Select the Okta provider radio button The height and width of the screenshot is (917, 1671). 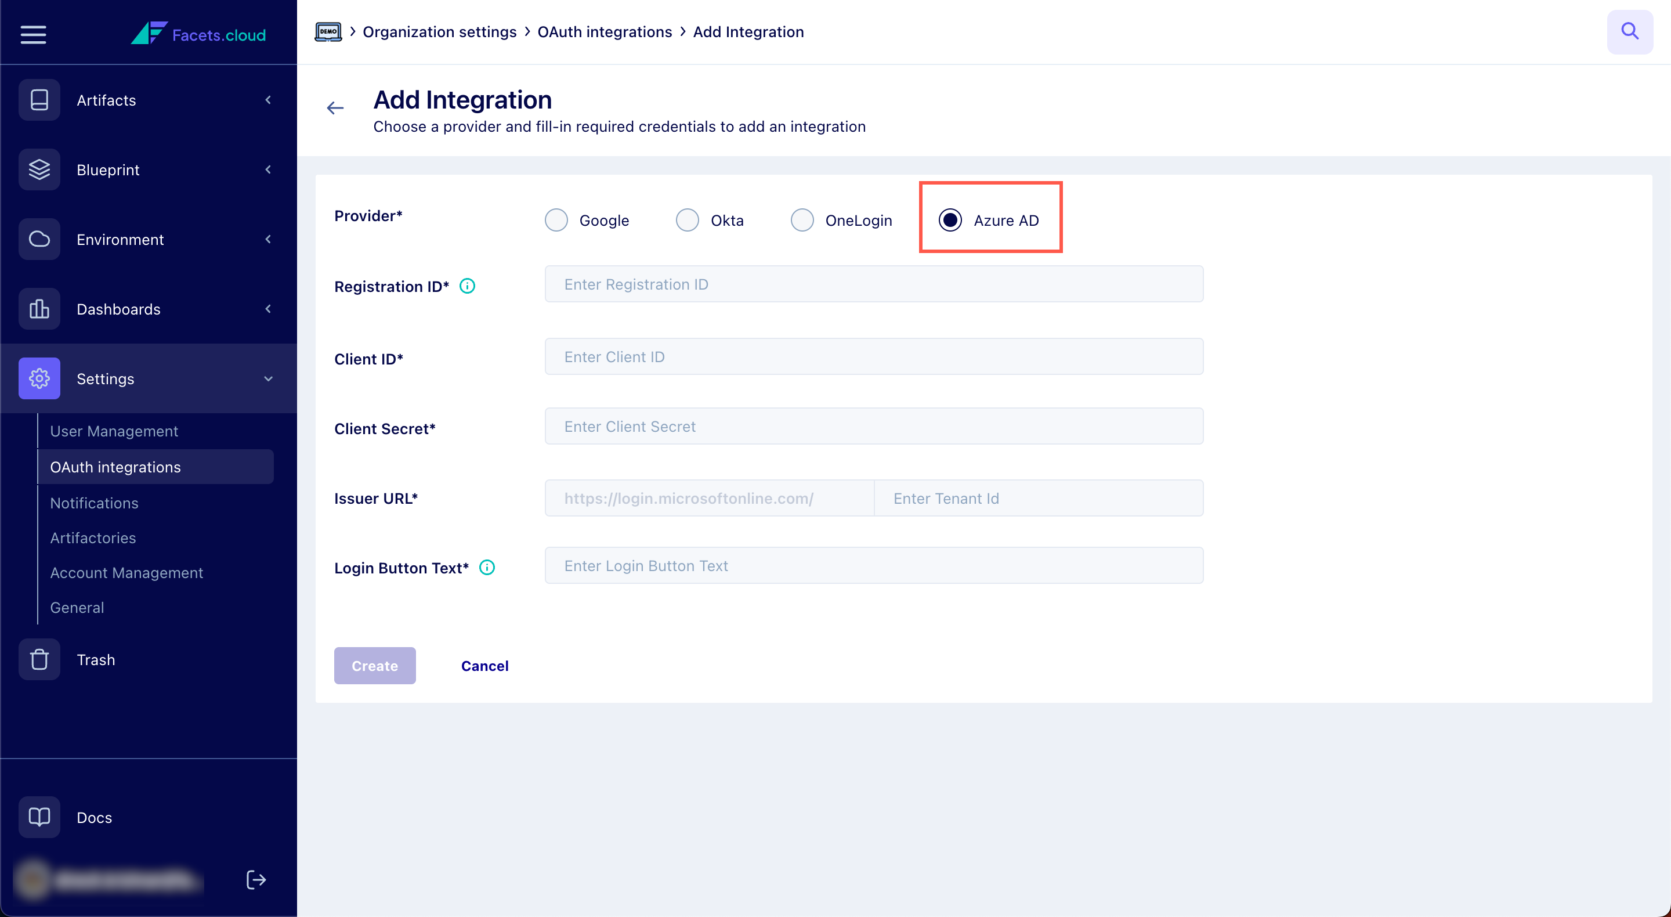687,220
